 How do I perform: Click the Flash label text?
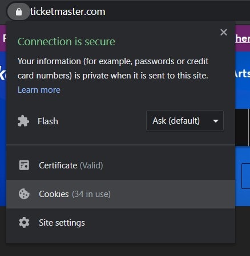click(x=48, y=121)
